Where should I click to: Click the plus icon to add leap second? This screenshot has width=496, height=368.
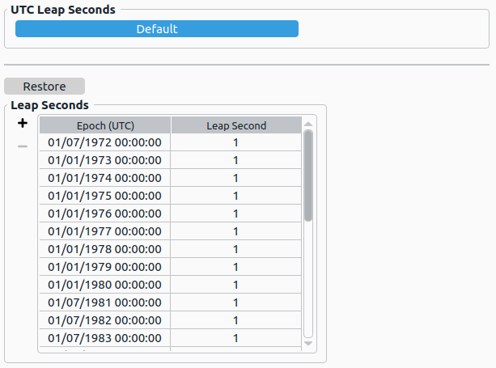click(x=23, y=124)
